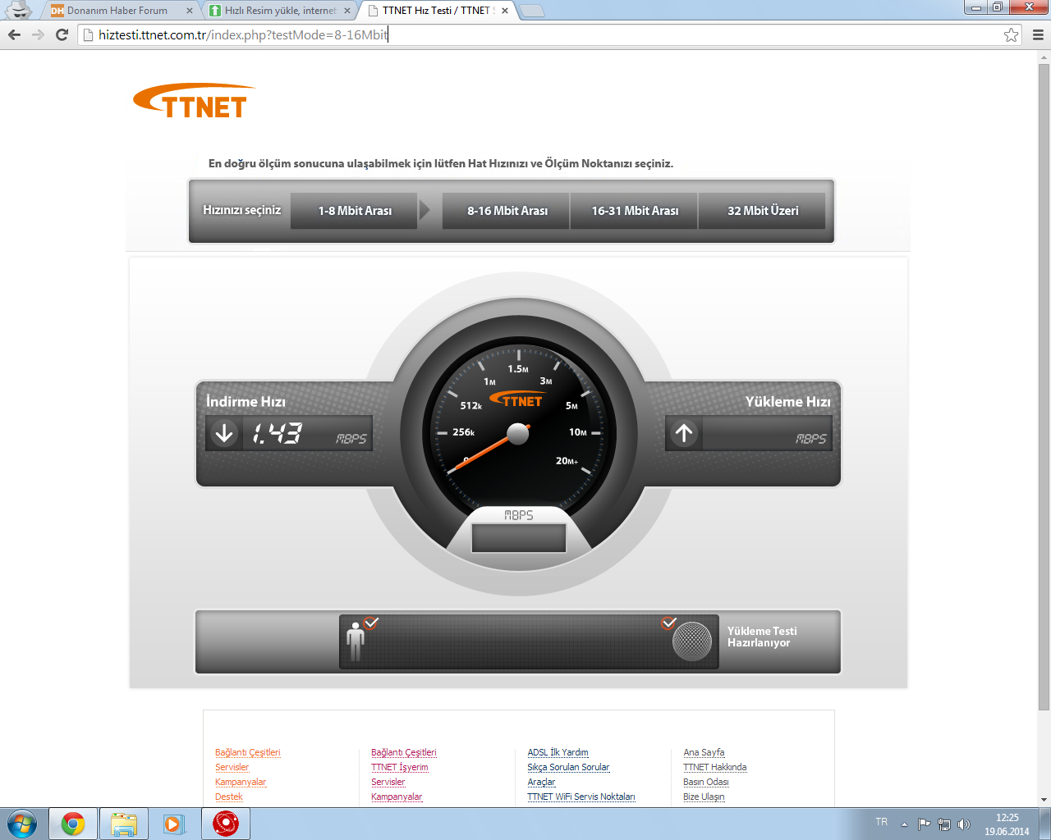Screen dimensions: 1051x840
Task: Click the person figure on the progress bar
Action: [356, 640]
